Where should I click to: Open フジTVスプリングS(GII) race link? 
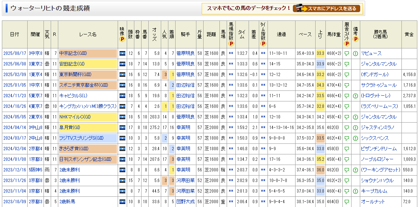(81, 138)
